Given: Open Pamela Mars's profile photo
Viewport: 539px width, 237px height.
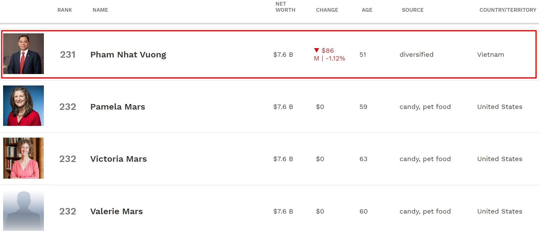Looking at the screenshot, I should 23,106.
